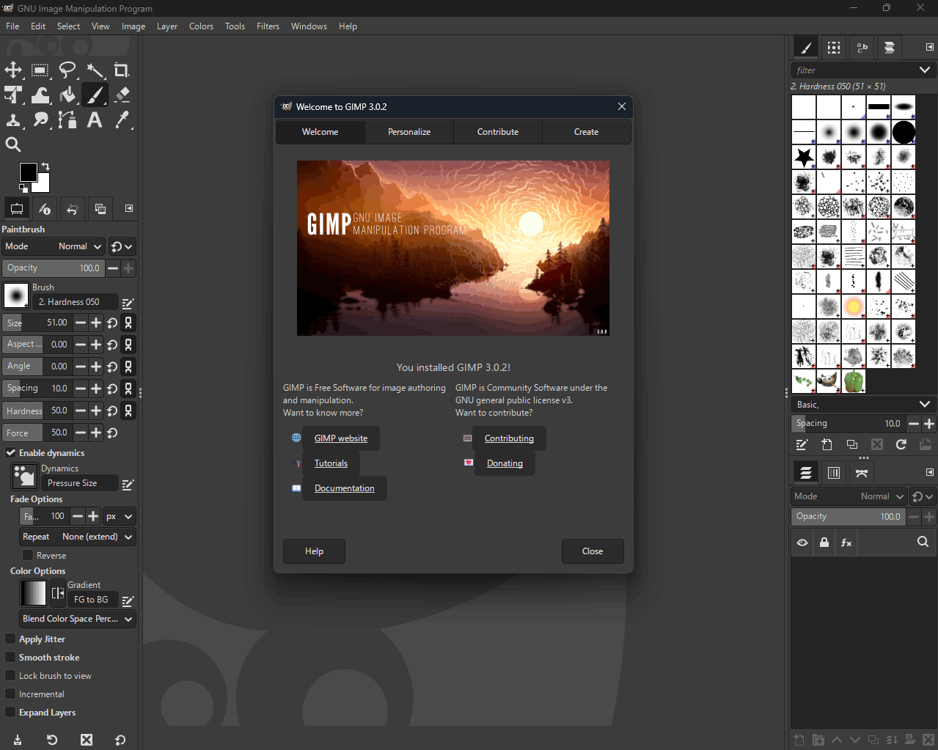Toggle layer visibility eye icon

(802, 543)
